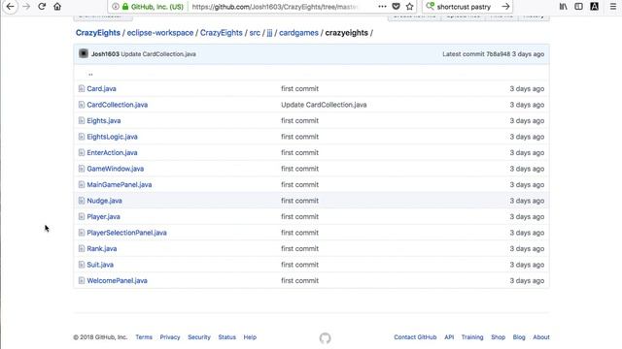The width and height of the screenshot is (622, 349).
Task: Open Josh1603 author profile link
Action: [105, 54]
